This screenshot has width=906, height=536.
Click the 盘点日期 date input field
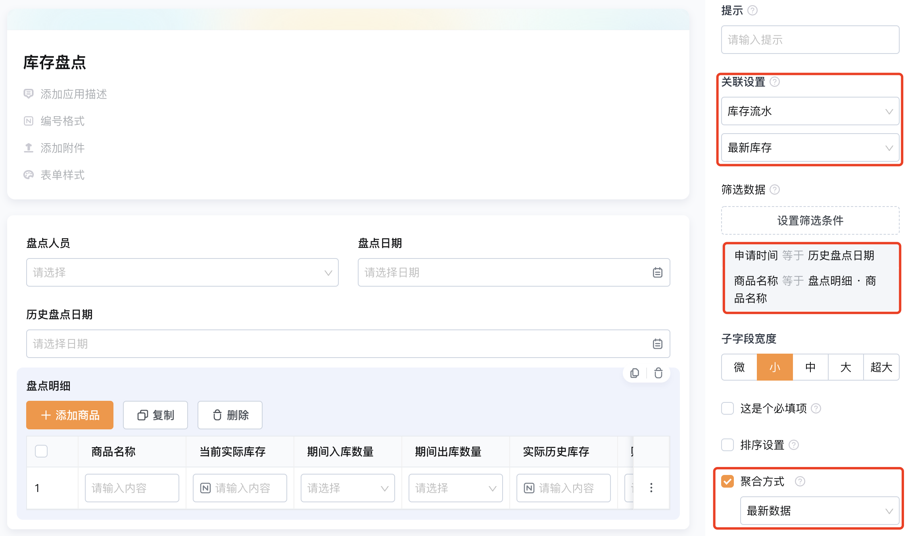click(514, 272)
